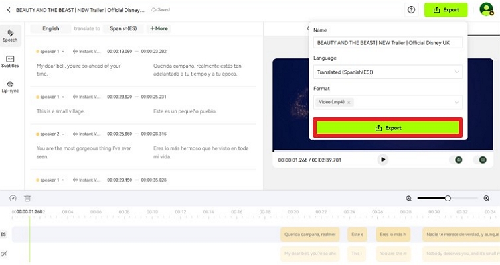The width and height of the screenshot is (500, 265).
Task: Delete selected clip with trash icon
Action: click(27, 198)
